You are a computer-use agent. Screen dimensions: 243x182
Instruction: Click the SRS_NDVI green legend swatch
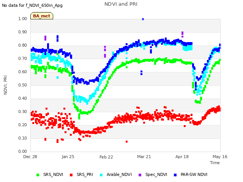(x=38, y=175)
